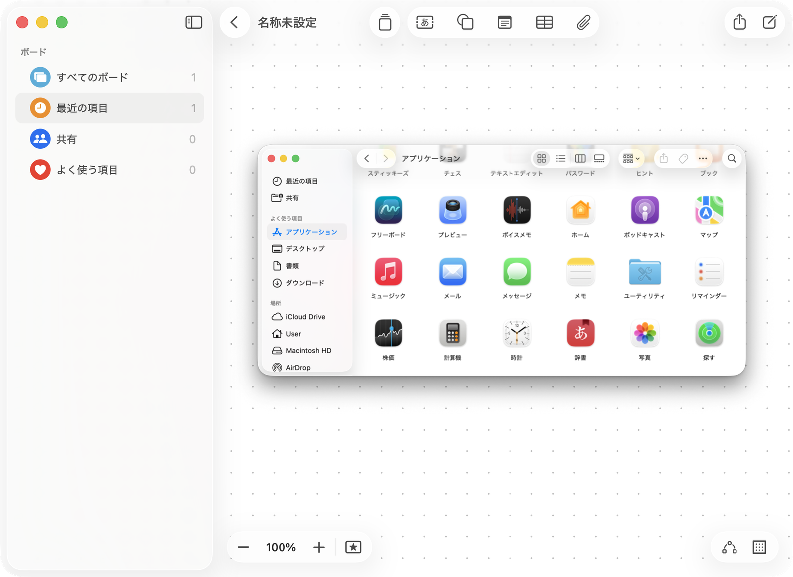Viewport: 793px width, 577px height.
Task: Select the ボイスメモ app icon
Action: click(517, 210)
